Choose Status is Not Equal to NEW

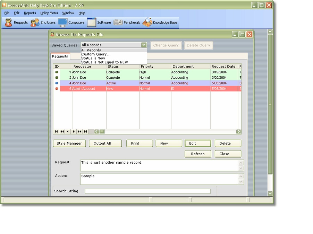114,62
